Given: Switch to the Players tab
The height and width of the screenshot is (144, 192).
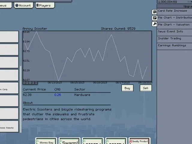Looking at the screenshot, I should click(45, 5).
